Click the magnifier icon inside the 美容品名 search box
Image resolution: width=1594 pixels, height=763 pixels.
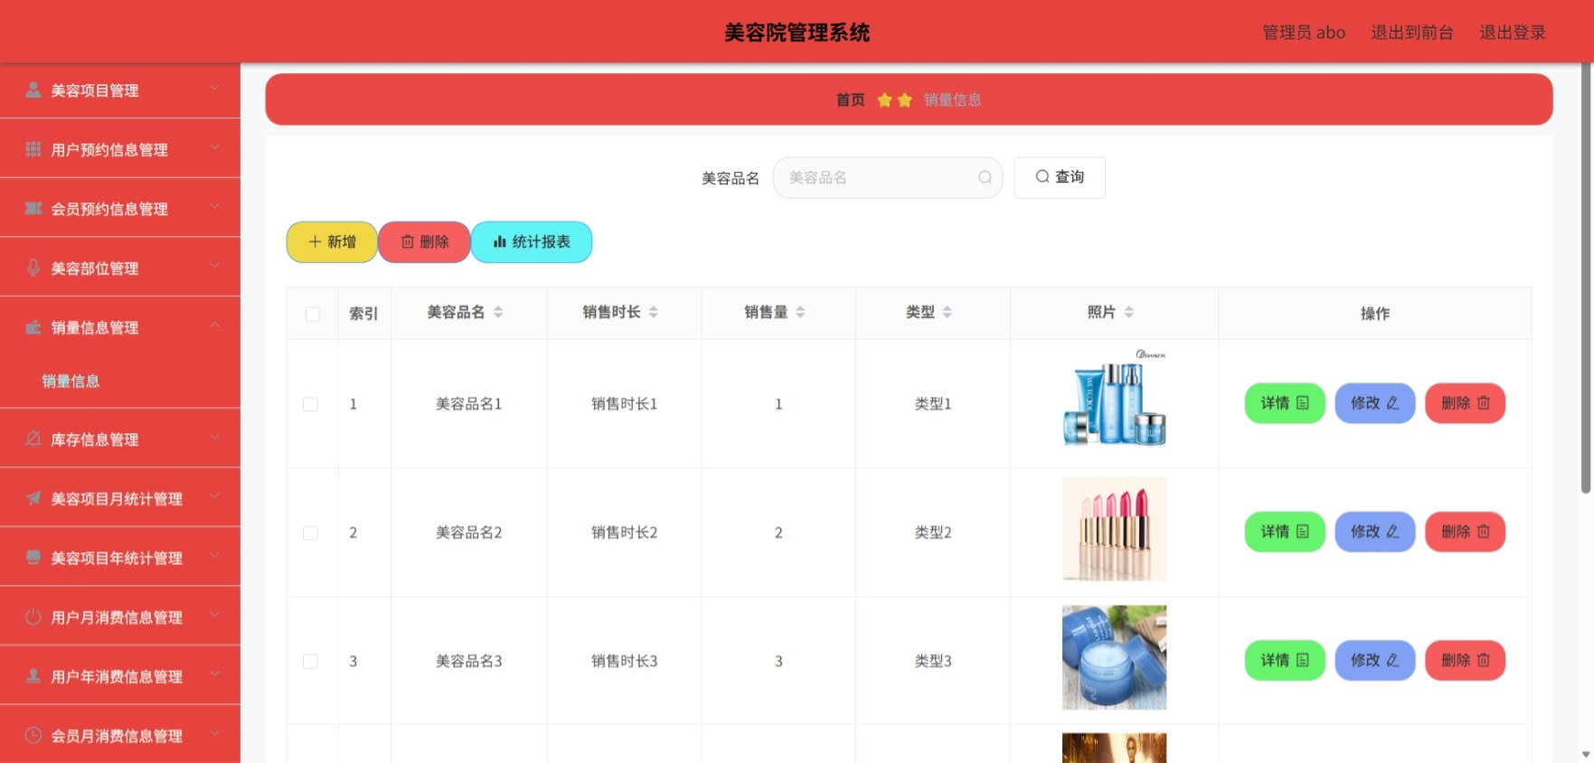pos(985,177)
